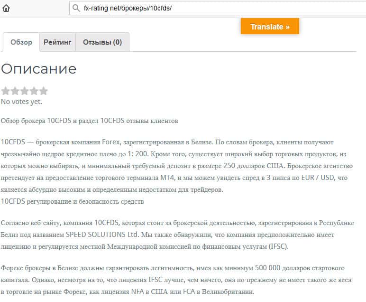Click the orange Translate button
This screenshot has width=366, height=302.
click(x=270, y=27)
